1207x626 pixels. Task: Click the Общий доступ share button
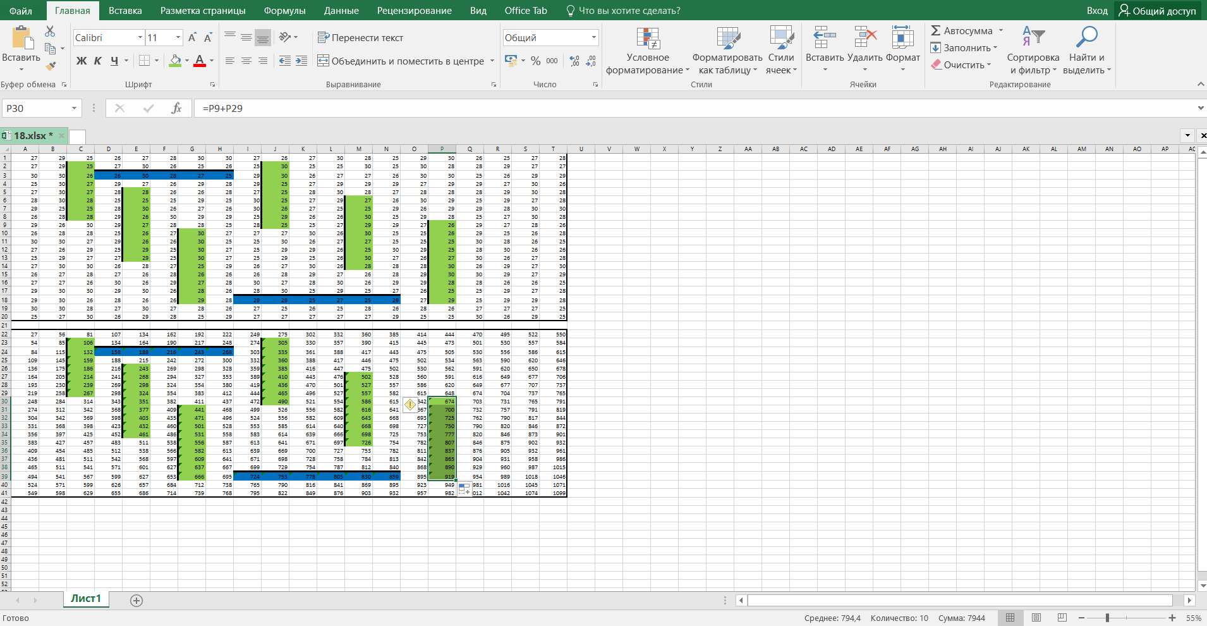1158,11
